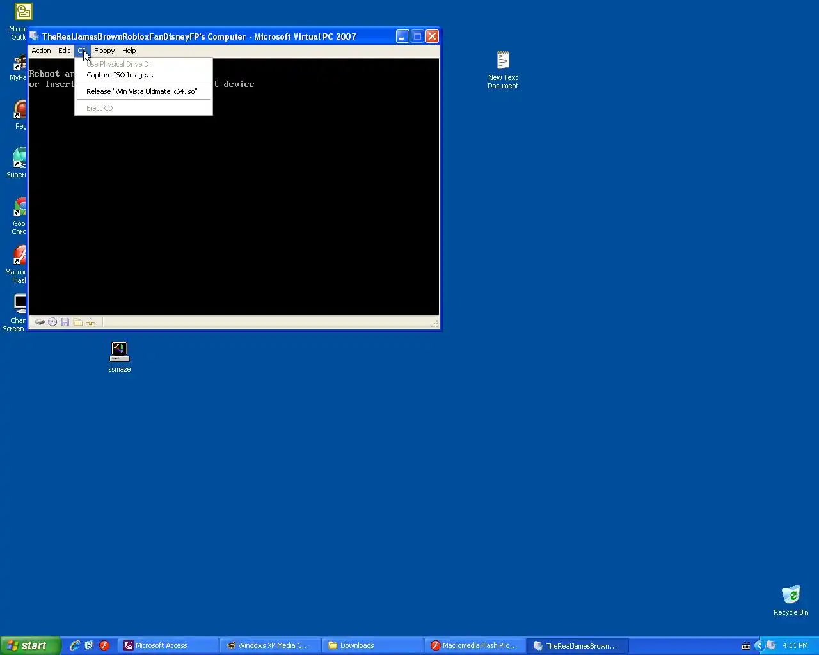Select the ssmaze desktop icon
The height and width of the screenshot is (655, 819).
[120, 357]
